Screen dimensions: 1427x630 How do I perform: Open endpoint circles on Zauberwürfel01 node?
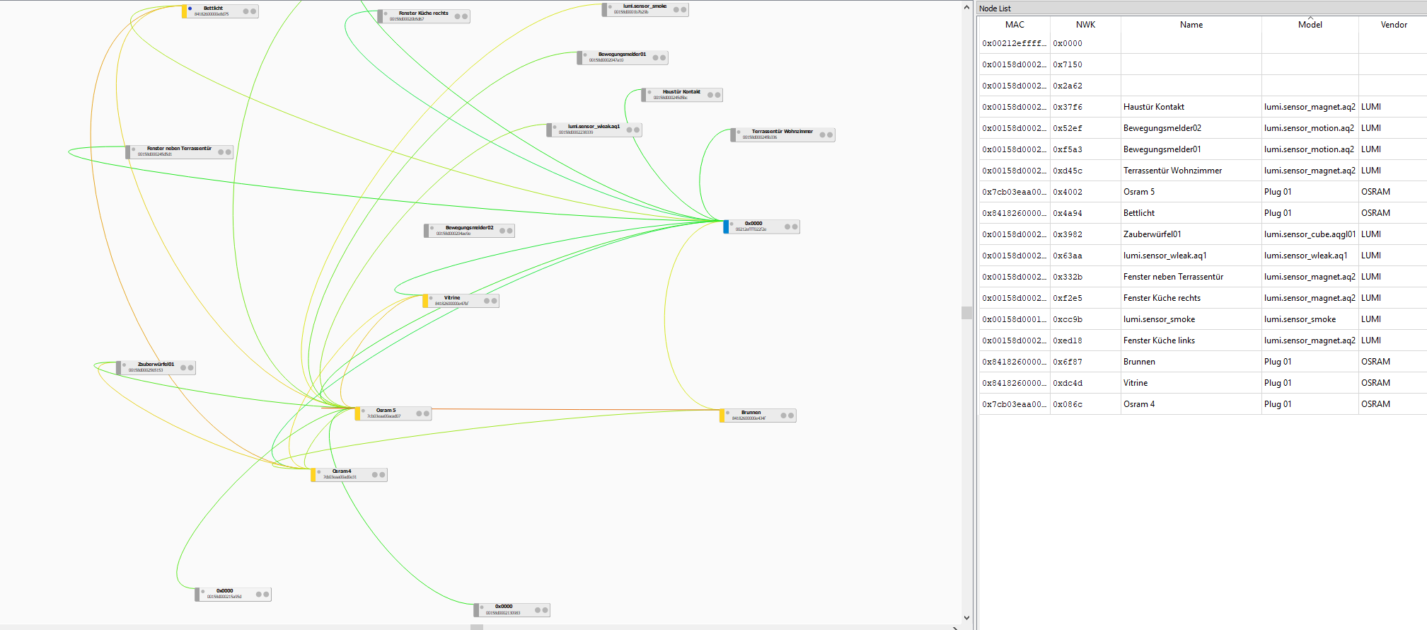point(187,367)
